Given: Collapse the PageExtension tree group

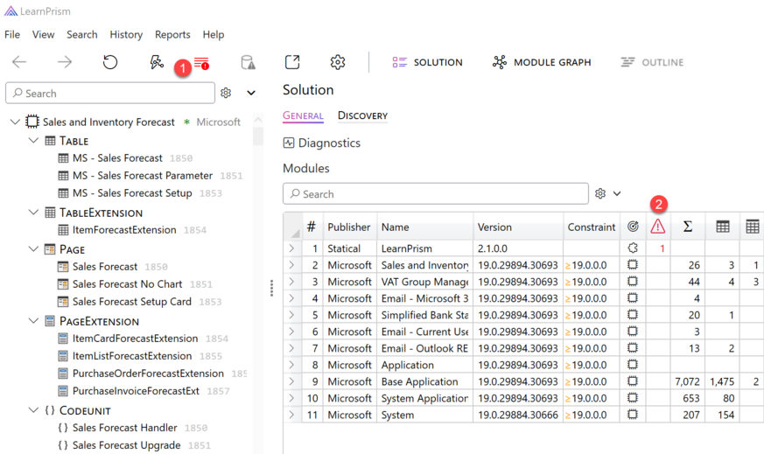Looking at the screenshot, I should point(33,320).
